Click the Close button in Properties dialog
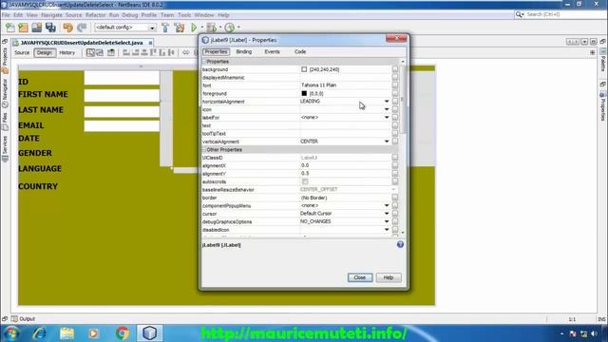Screen dimensions: 608x342 coord(360,277)
